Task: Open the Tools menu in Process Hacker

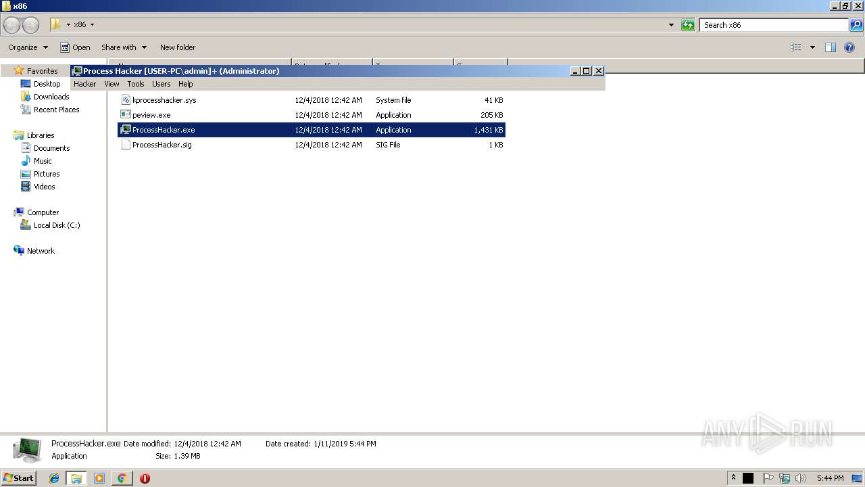Action: (x=136, y=84)
